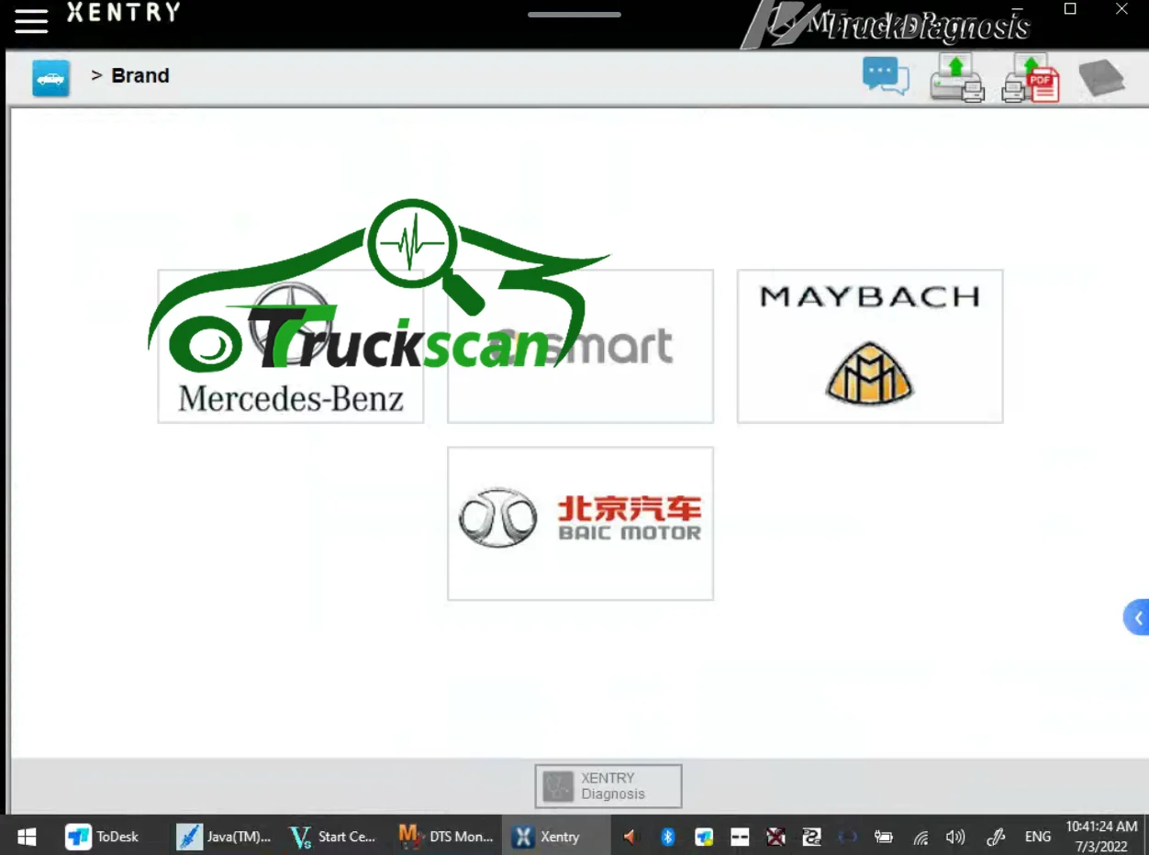
Task: Select the Mercedes-Benz brand tile
Action: pyautogui.click(x=291, y=346)
